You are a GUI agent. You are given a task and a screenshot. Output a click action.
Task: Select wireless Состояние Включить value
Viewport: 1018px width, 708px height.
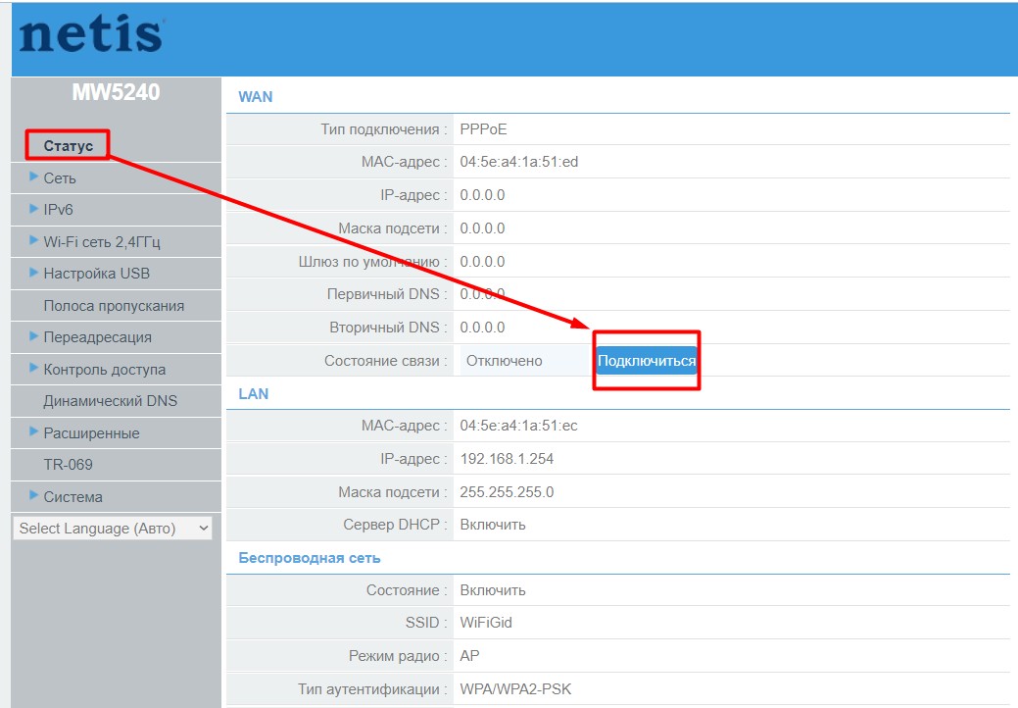(x=493, y=590)
